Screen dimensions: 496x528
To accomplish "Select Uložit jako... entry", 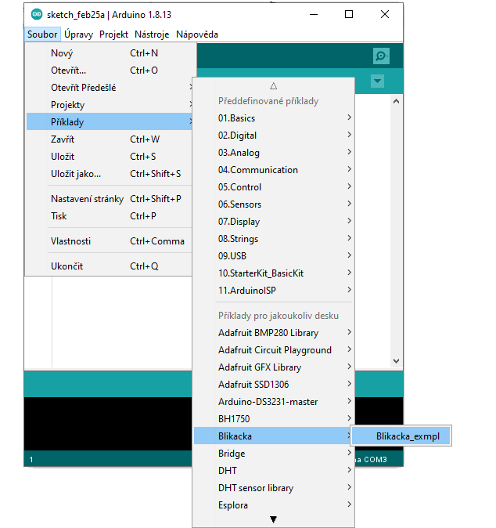I will coord(109,174).
